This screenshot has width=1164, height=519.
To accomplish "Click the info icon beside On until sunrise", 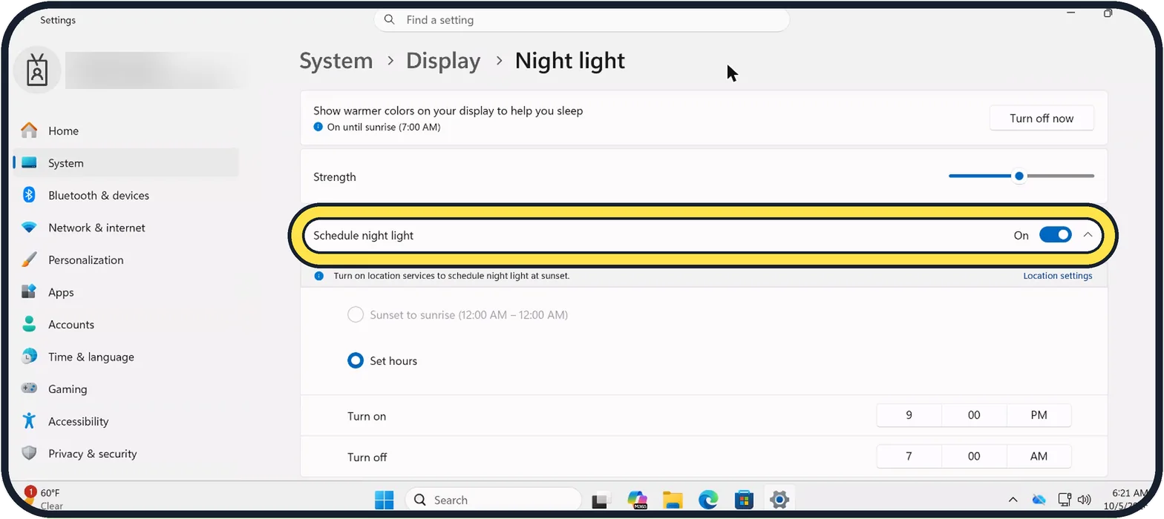I will [x=318, y=127].
